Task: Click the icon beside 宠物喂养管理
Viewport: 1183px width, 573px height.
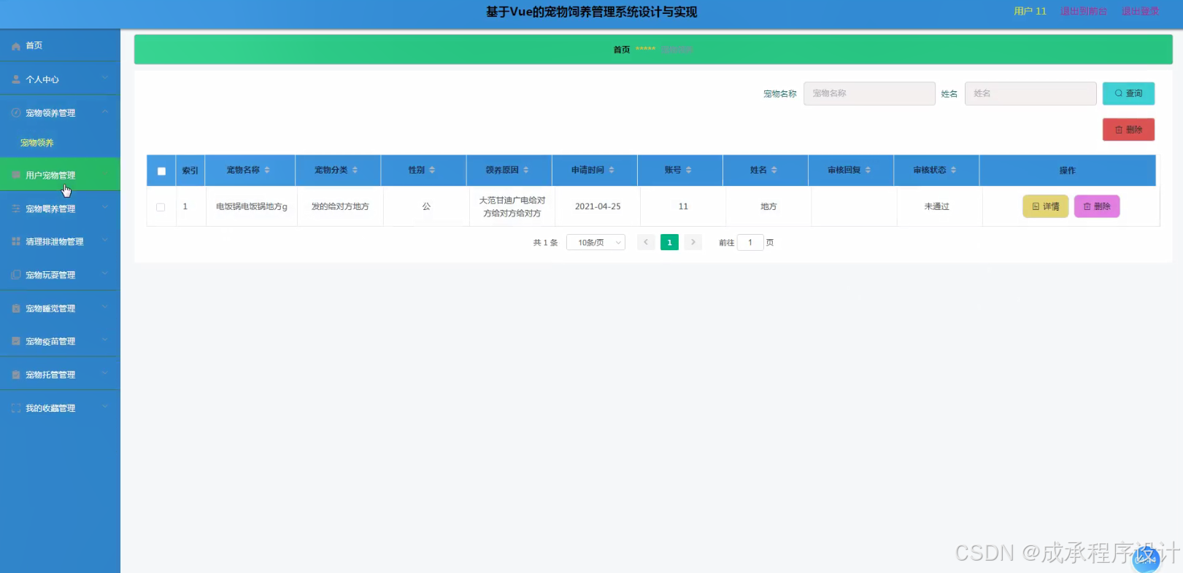Action: pyautogui.click(x=16, y=208)
